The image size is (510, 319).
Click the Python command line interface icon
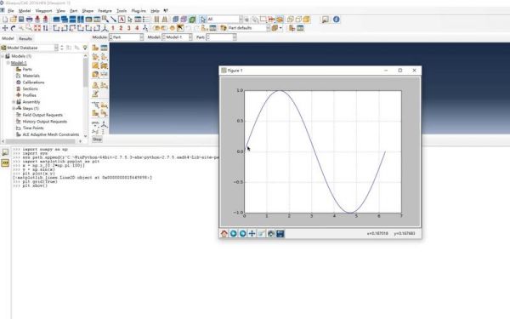coord(5,162)
